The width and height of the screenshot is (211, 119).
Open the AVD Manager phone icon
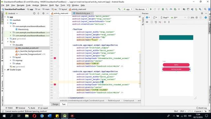(x=196, y=9)
